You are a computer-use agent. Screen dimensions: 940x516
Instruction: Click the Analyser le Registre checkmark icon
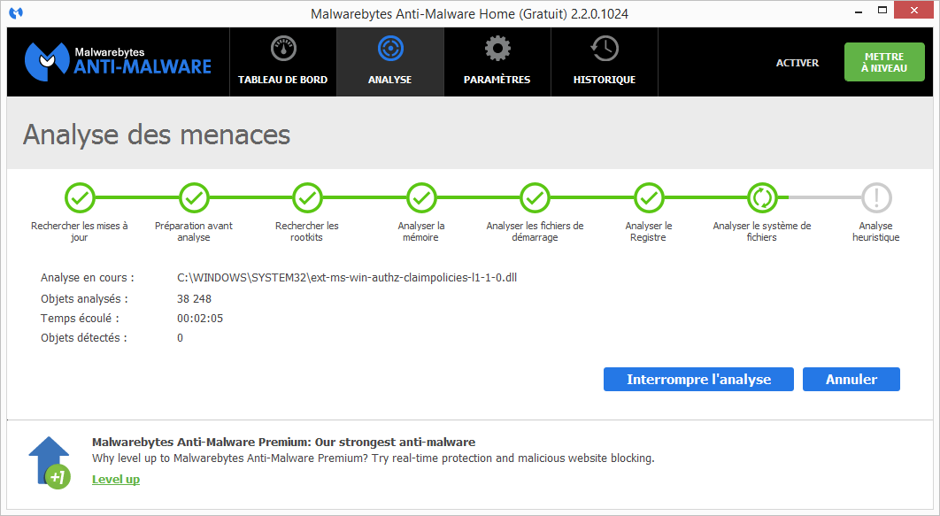[x=649, y=197]
